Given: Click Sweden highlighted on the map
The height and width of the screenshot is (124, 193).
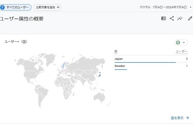Looking at the screenshot, I should click(x=64, y=65).
